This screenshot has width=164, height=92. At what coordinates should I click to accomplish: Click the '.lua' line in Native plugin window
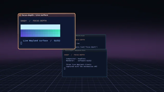click(78, 43)
